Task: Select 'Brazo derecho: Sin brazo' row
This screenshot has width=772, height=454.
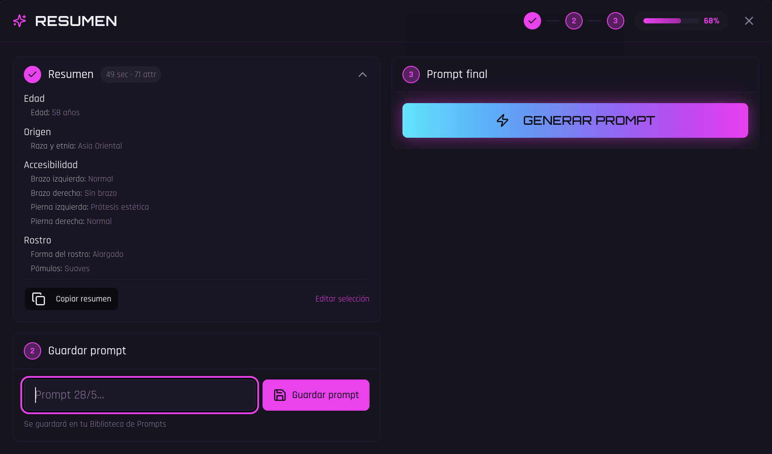Action: click(x=74, y=193)
